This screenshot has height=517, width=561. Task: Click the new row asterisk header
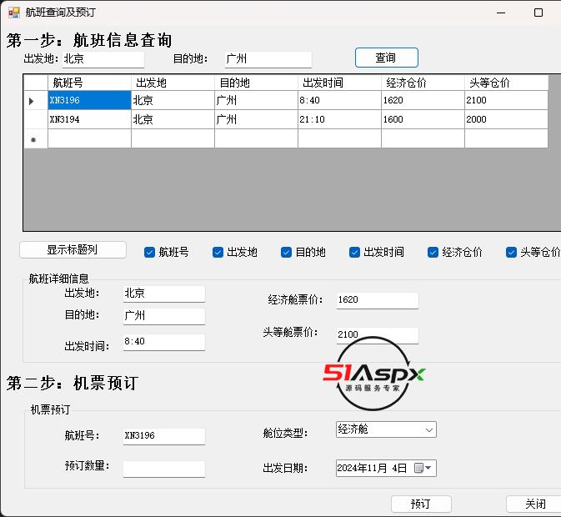click(33, 140)
